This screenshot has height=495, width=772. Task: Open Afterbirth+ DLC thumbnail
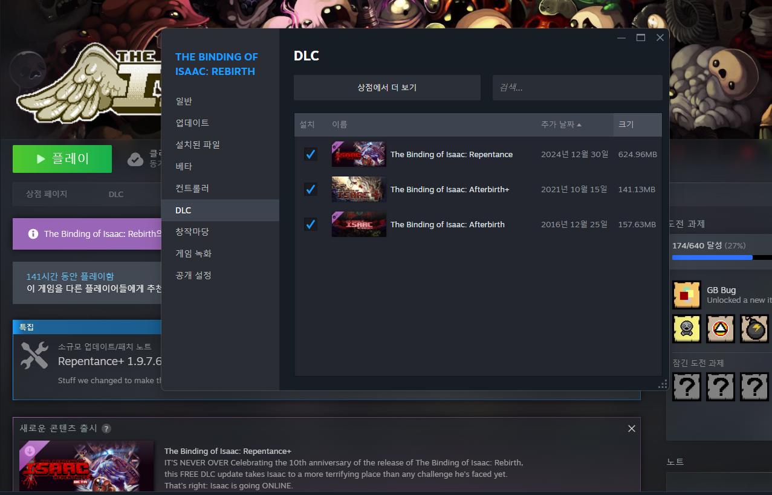point(358,189)
